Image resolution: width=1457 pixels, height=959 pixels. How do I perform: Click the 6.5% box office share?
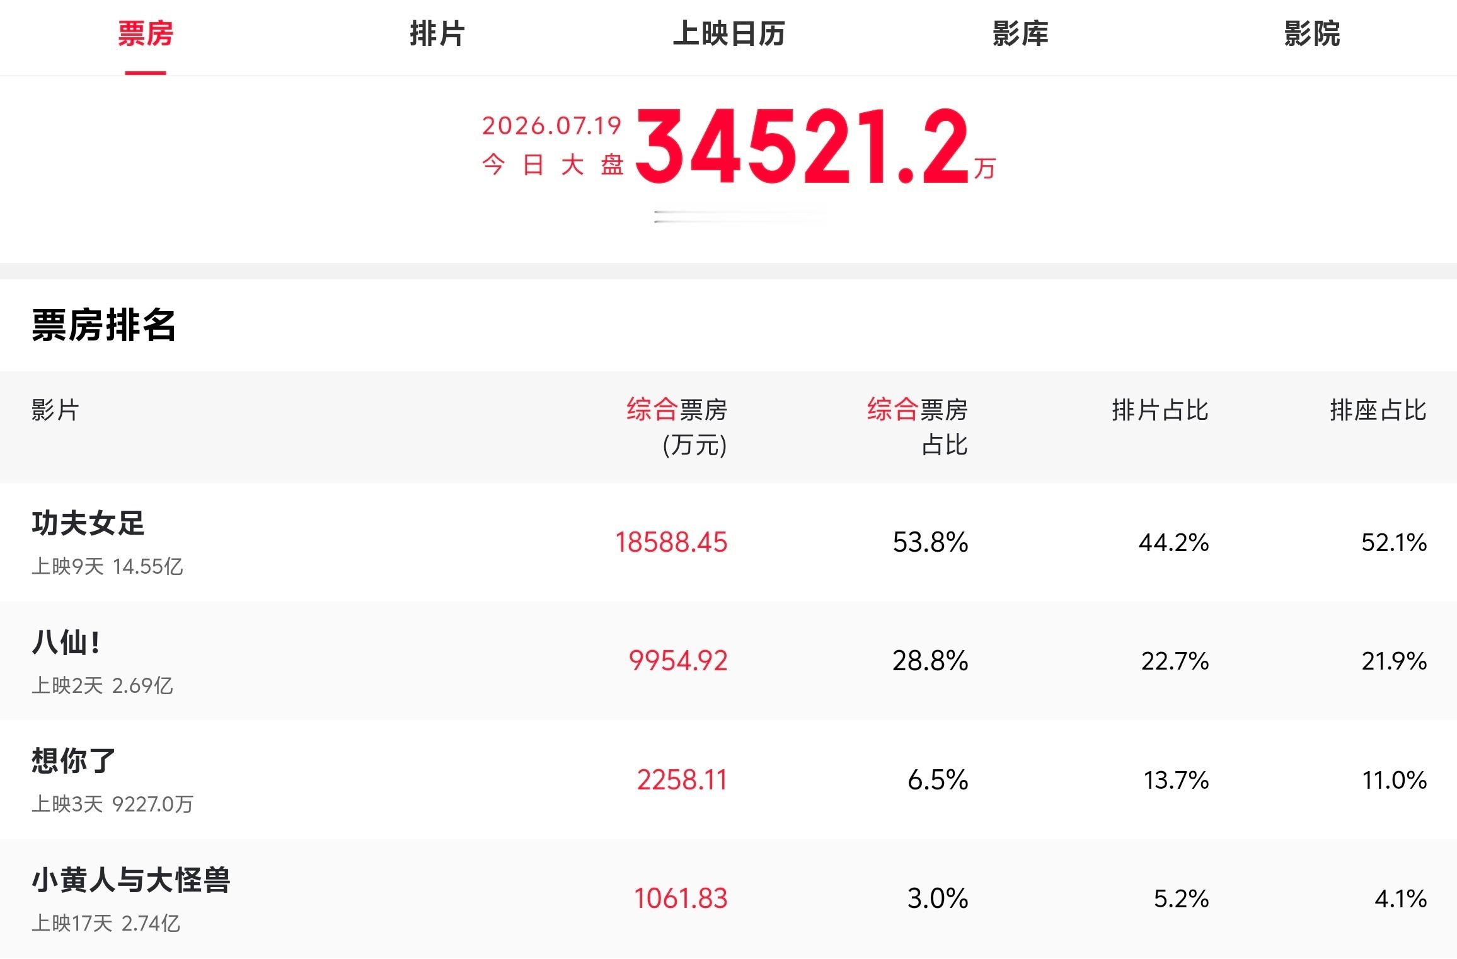click(938, 780)
